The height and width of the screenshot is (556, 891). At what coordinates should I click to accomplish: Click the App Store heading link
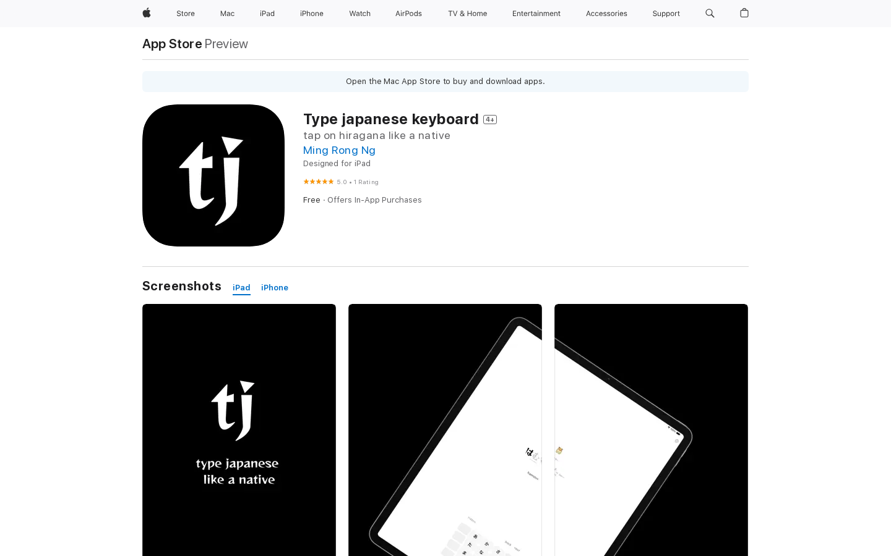[172, 44]
